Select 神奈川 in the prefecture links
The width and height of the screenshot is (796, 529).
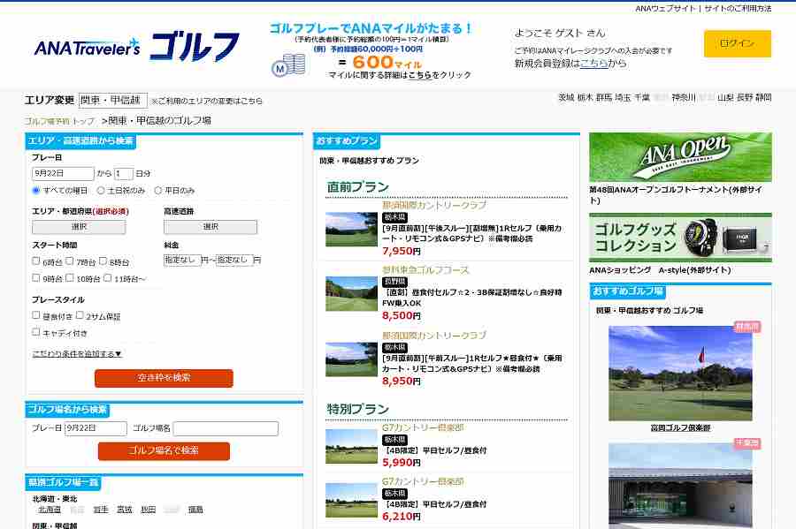click(x=684, y=97)
